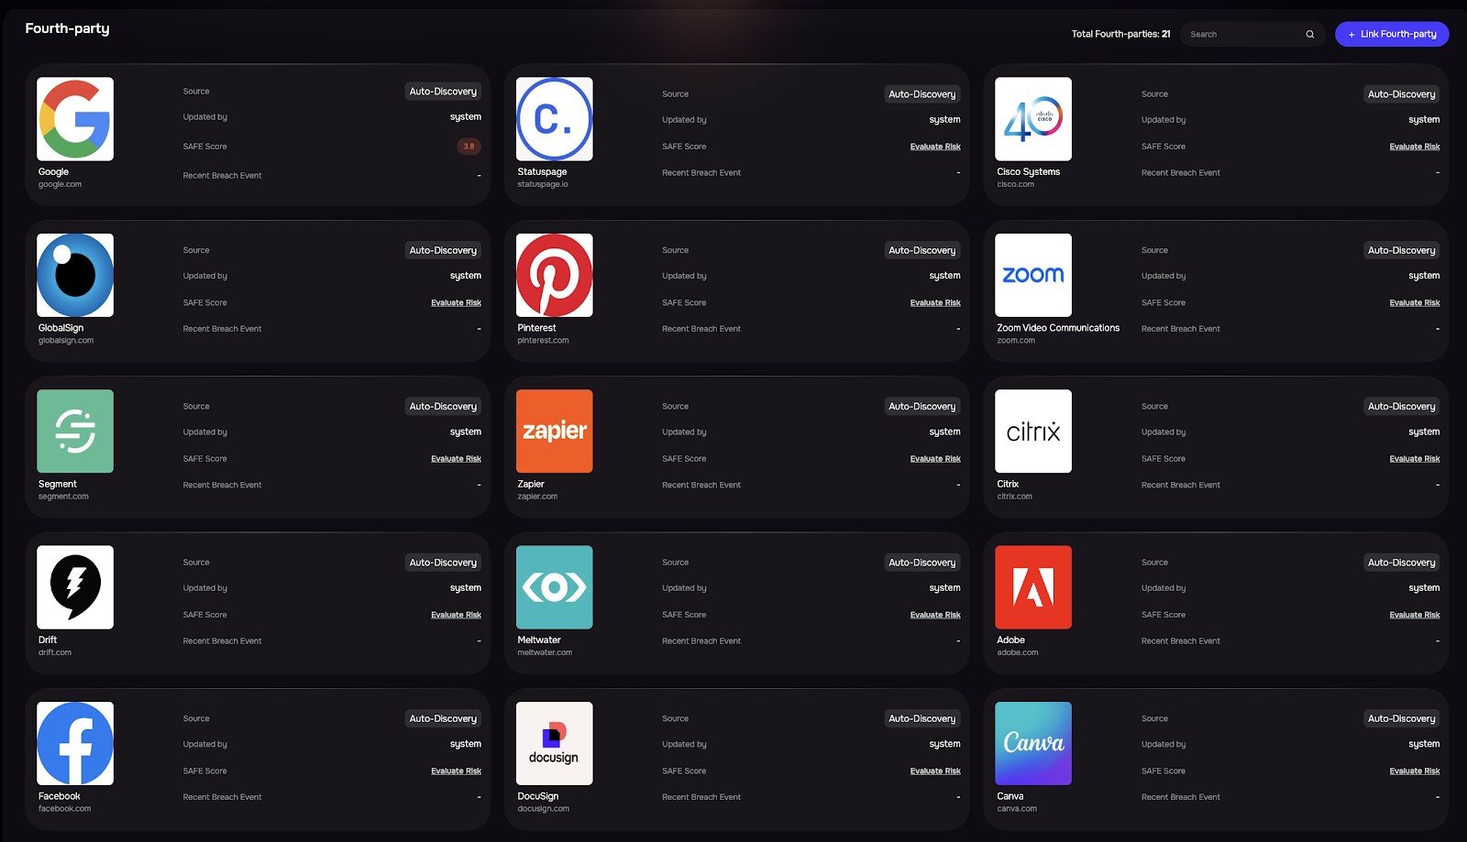Click the Total Fourth-parties: 21 label
Image resolution: width=1467 pixels, height=842 pixels.
(x=1120, y=34)
